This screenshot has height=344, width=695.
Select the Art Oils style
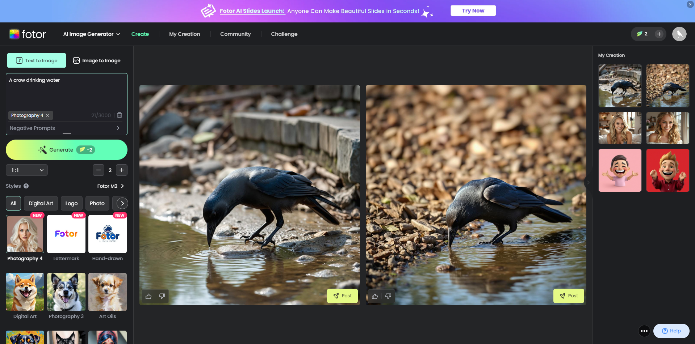108,292
